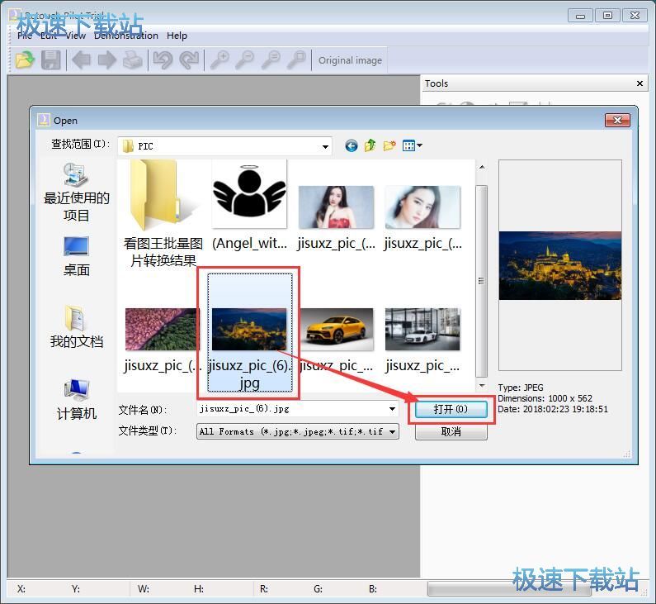The width and height of the screenshot is (656, 604).
Task: Click Original image toolbar button
Action: pyautogui.click(x=350, y=60)
